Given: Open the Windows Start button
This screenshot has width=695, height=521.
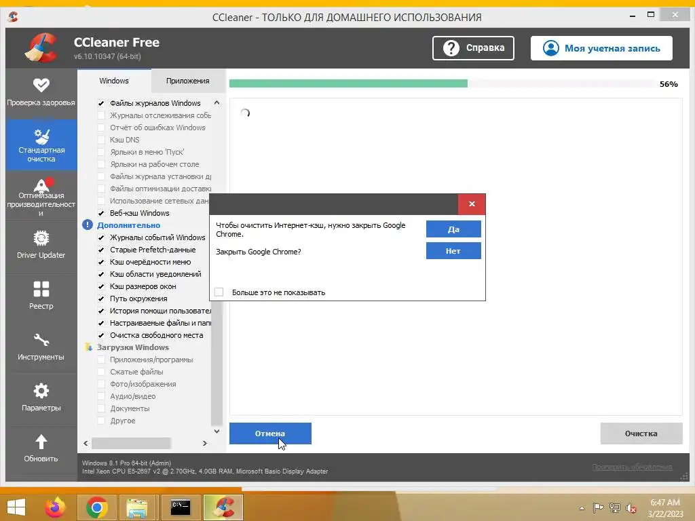Looking at the screenshot, I should pos(16,507).
